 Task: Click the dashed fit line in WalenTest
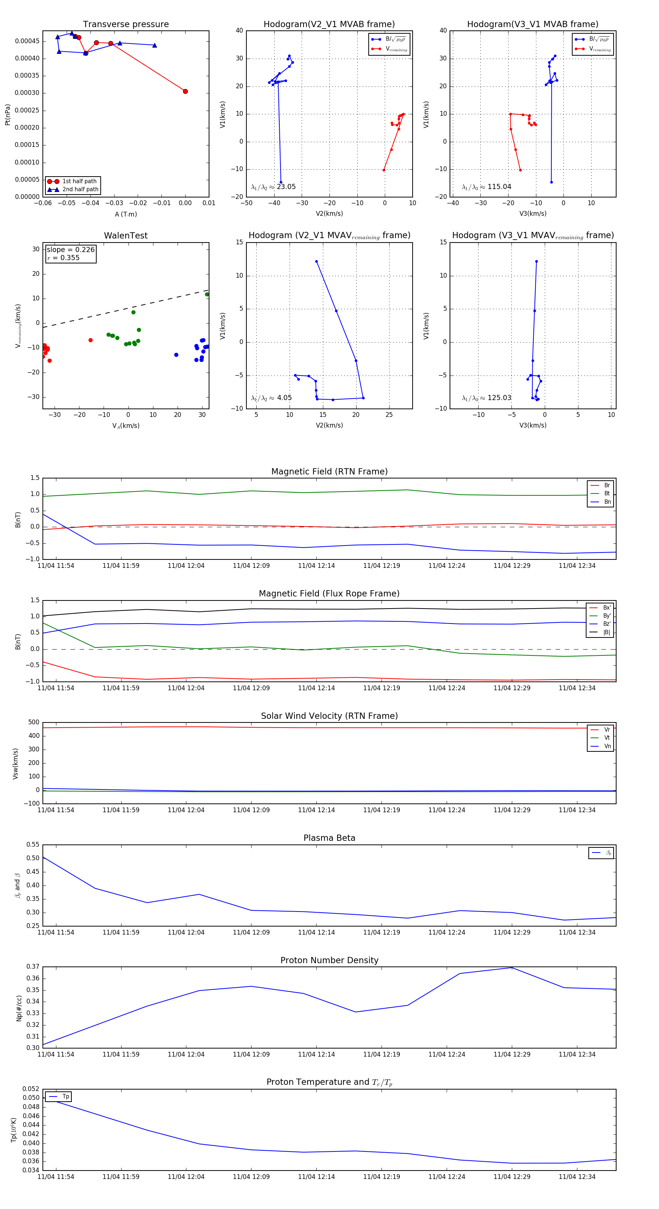[x=126, y=308]
